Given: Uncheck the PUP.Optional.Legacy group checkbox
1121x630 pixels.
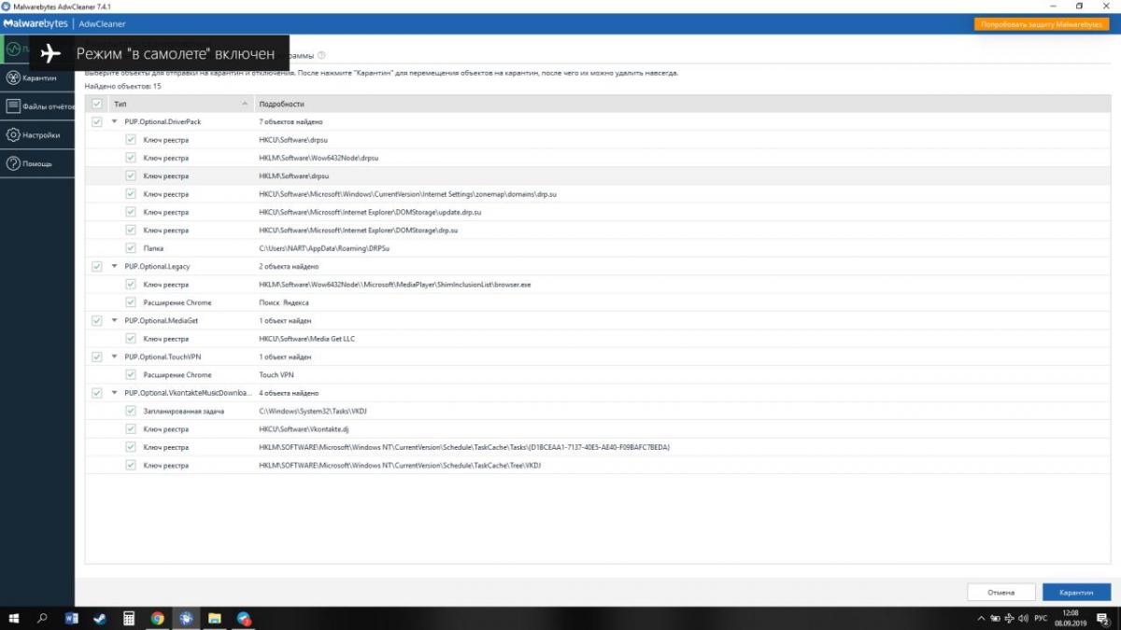Looking at the screenshot, I should point(97,266).
